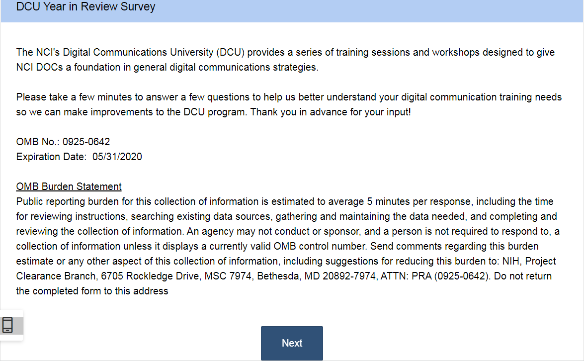Click the DCU Year in Review Survey title
Screen dimensions: 584x363
tap(85, 7)
